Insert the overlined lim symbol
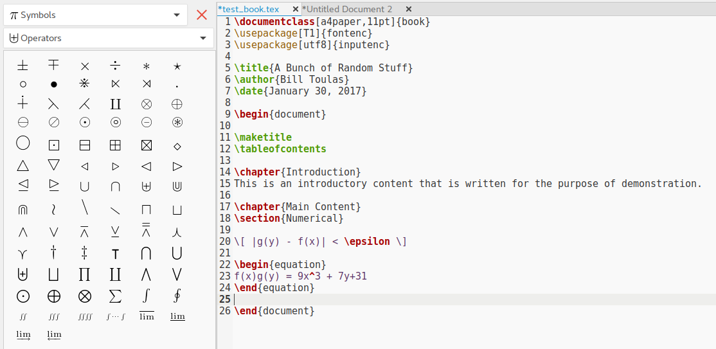 click(147, 316)
